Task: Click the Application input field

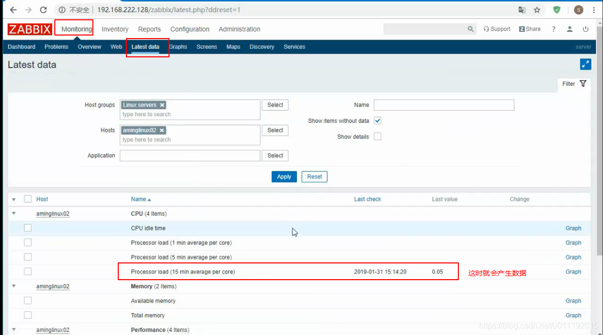Action: click(190, 156)
